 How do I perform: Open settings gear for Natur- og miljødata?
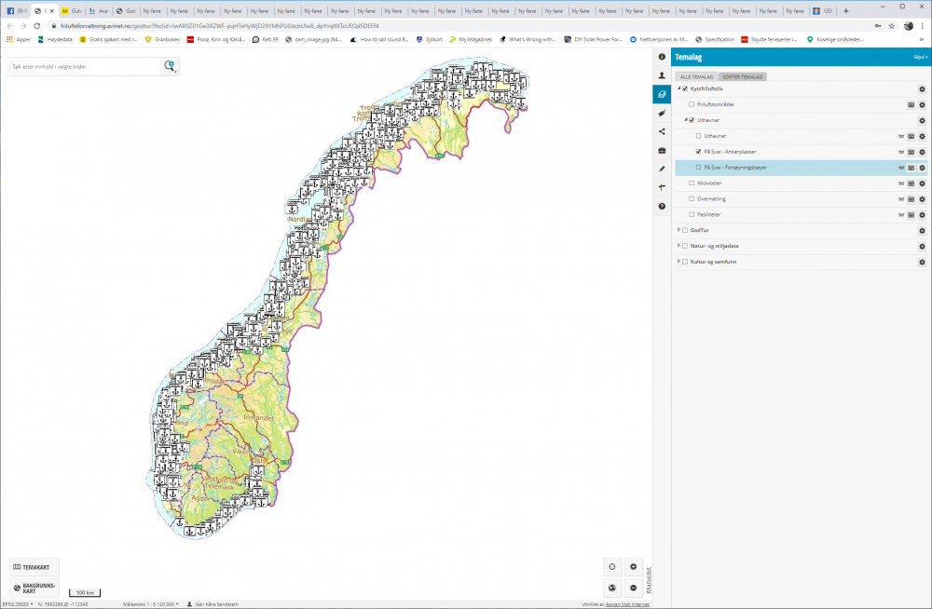[x=922, y=246]
